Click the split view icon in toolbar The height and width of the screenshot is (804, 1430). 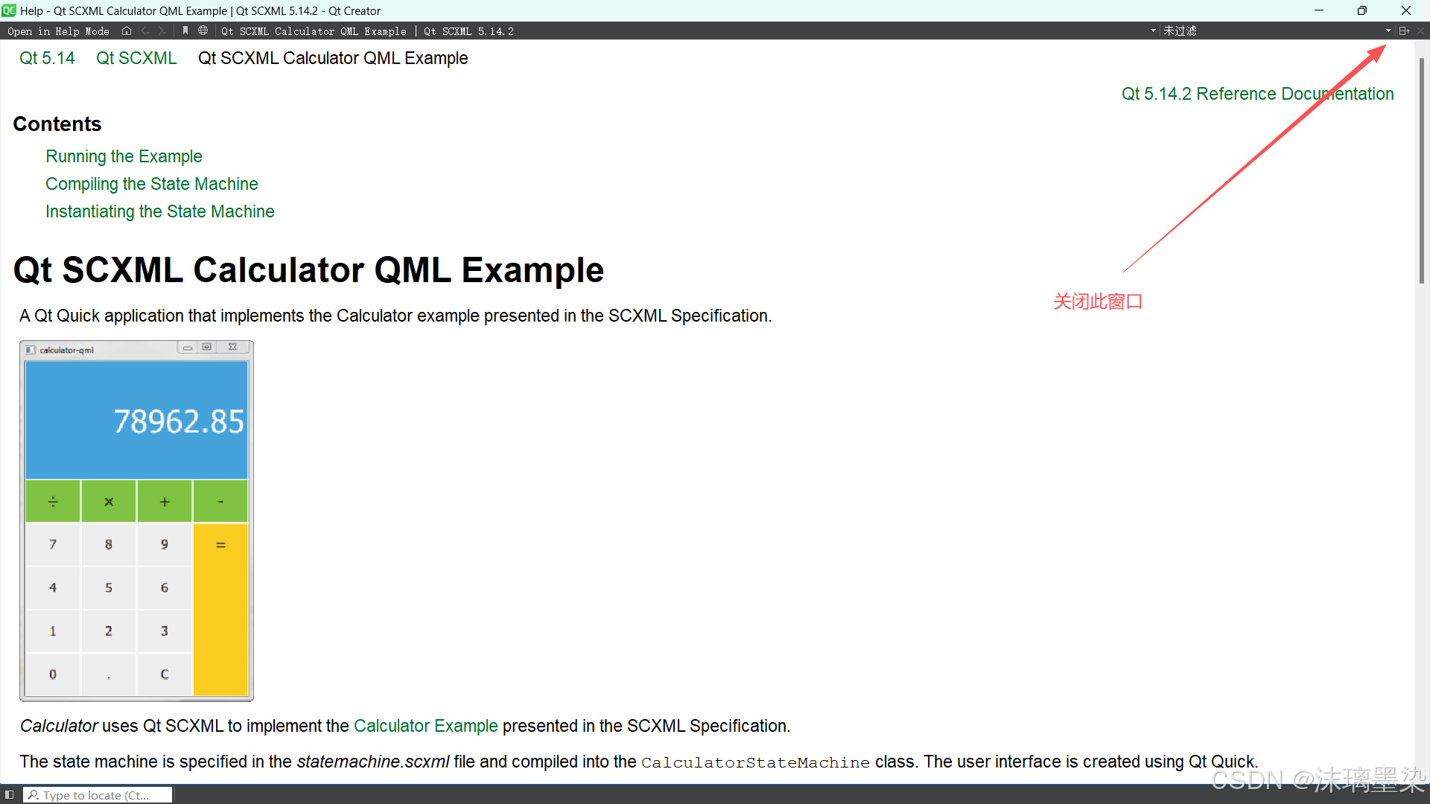(1404, 31)
